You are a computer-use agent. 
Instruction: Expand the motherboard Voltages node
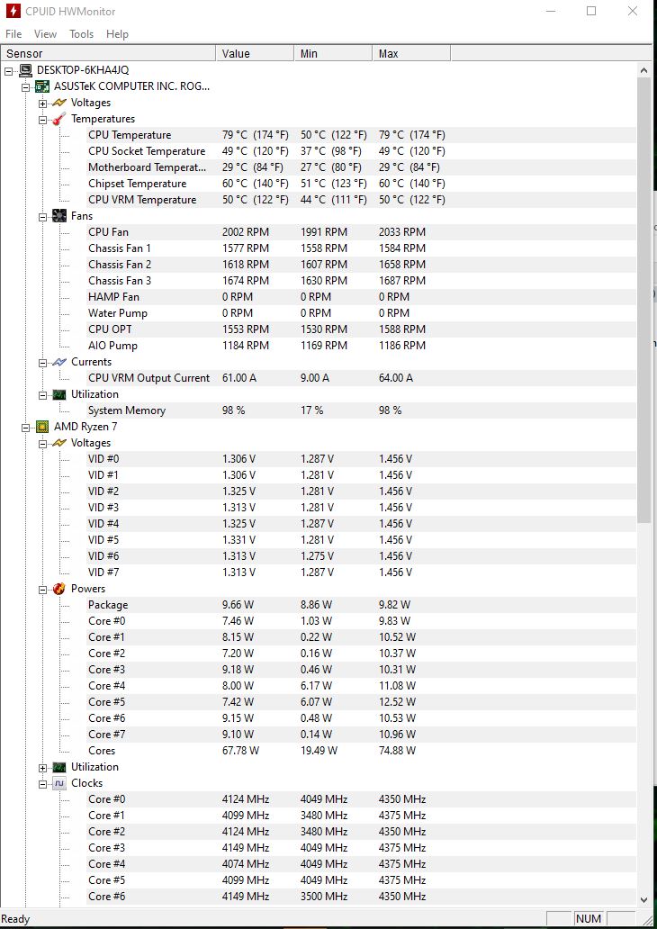(x=42, y=104)
